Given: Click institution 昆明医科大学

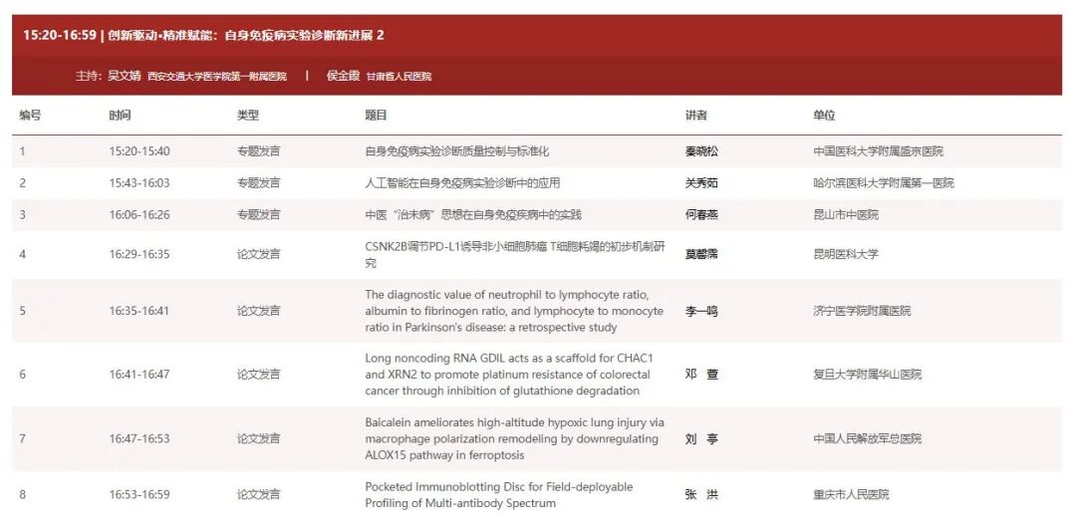Looking at the screenshot, I should [x=846, y=254].
